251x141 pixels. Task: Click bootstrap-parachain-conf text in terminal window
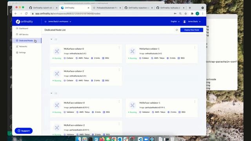pyautogui.click(x=222, y=62)
